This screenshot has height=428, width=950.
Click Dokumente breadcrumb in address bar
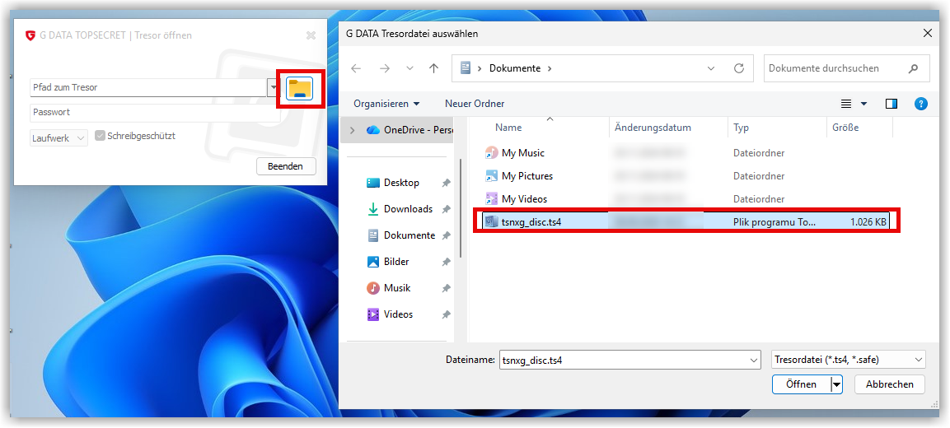tap(515, 68)
